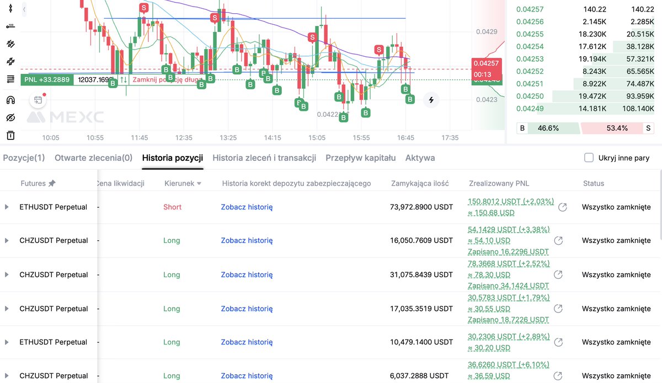The image size is (662, 383).
Task: Share PNL for the 6,037.2888 USDT row
Action: tap(558, 376)
